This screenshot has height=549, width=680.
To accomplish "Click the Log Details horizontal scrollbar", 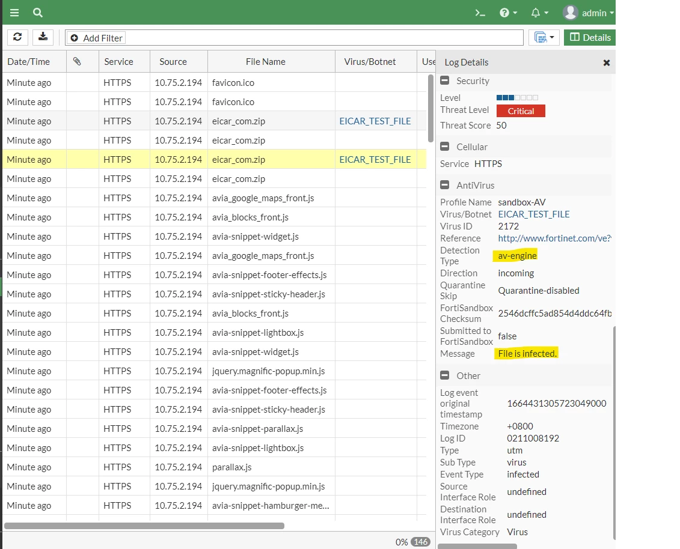I will (477, 547).
